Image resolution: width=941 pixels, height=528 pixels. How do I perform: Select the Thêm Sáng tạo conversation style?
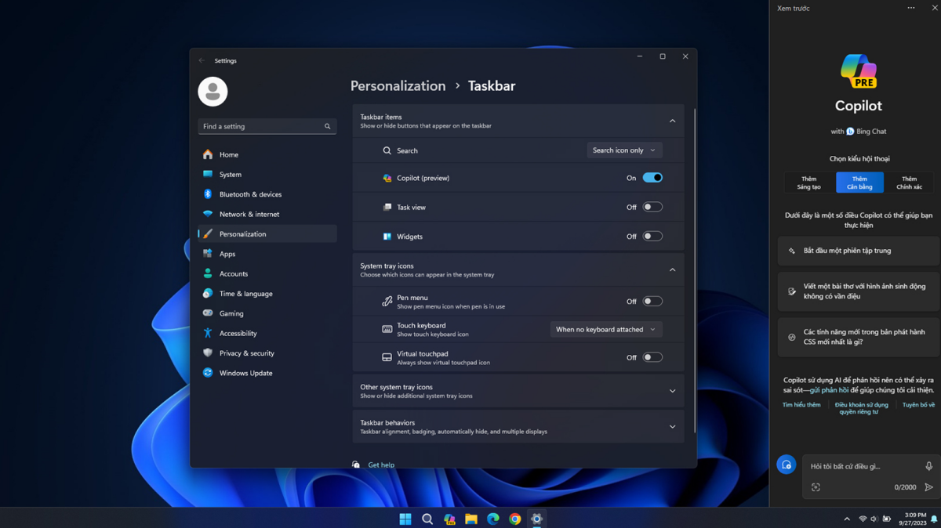[x=809, y=183]
